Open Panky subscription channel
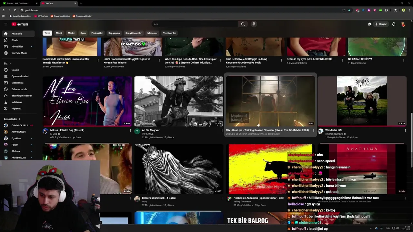This screenshot has width=413, height=232. [x=18, y=145]
